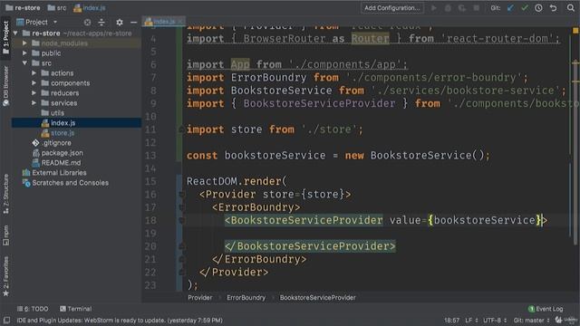Open the 6: TODO tool window
Screen dimensions: 580x326
coord(33,309)
